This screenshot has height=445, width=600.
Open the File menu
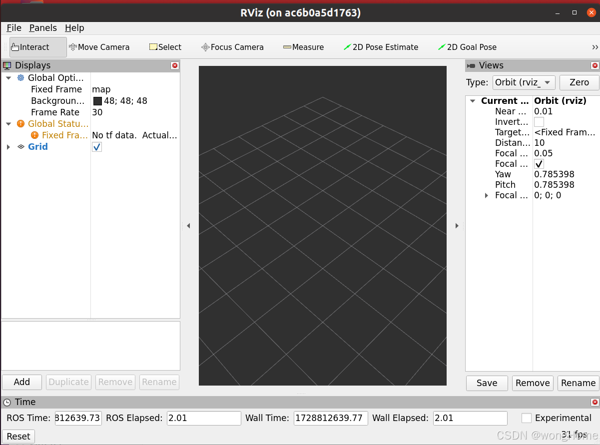click(14, 28)
